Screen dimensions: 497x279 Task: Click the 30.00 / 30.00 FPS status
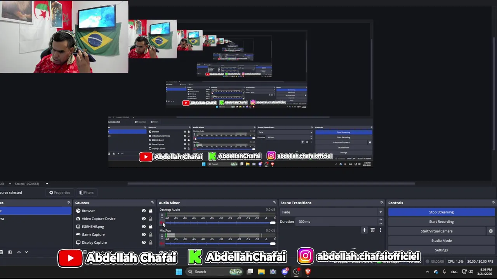(480, 262)
